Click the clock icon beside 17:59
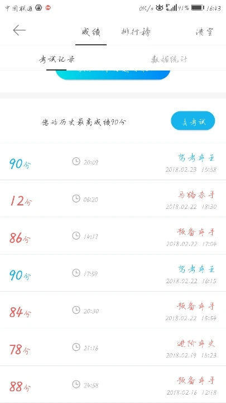The height and width of the screenshot is (403, 226). click(76, 273)
